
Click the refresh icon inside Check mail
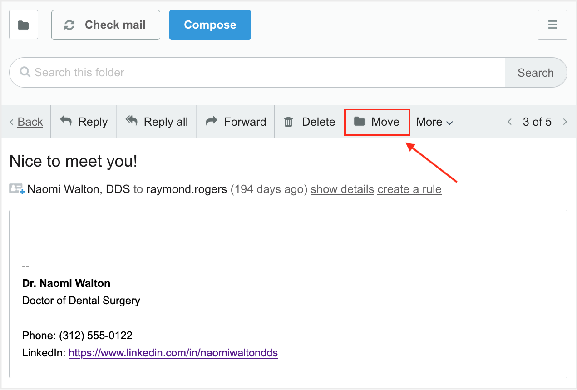click(x=69, y=25)
